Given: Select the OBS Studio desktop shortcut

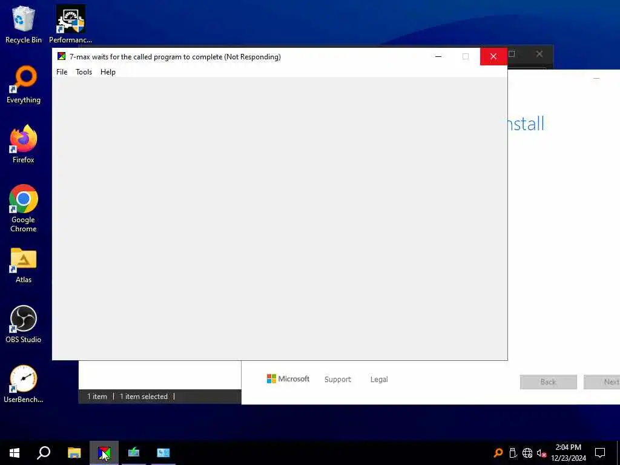Looking at the screenshot, I should tap(24, 325).
